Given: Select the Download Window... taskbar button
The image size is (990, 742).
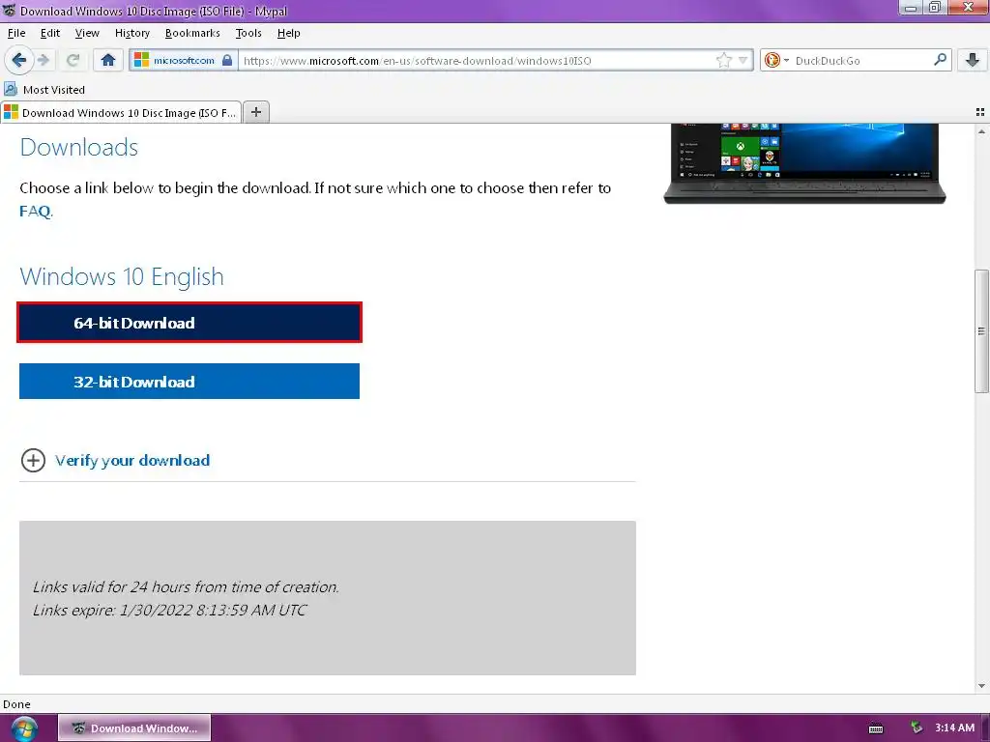Looking at the screenshot, I should [134, 728].
